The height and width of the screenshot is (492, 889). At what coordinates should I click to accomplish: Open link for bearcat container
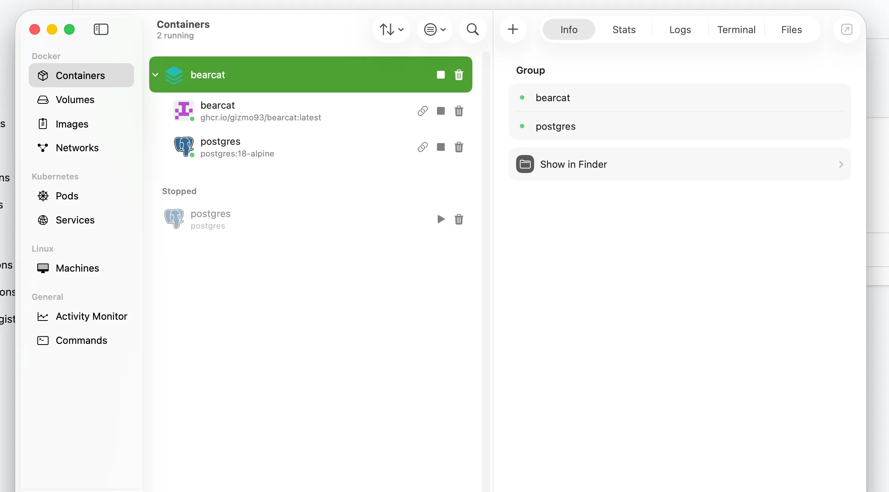pos(423,111)
